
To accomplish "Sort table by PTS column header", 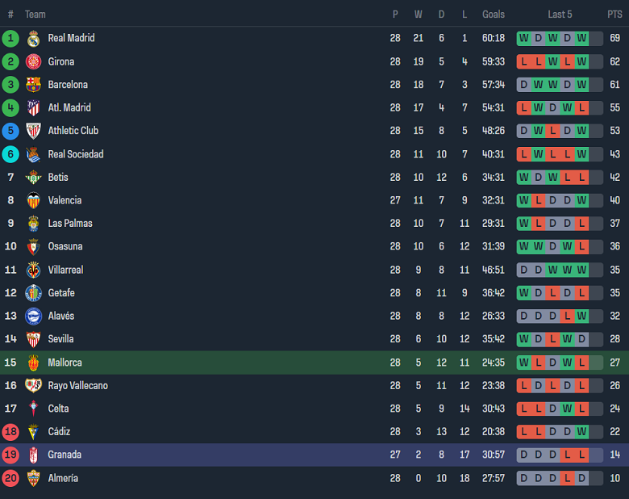I will (x=614, y=15).
